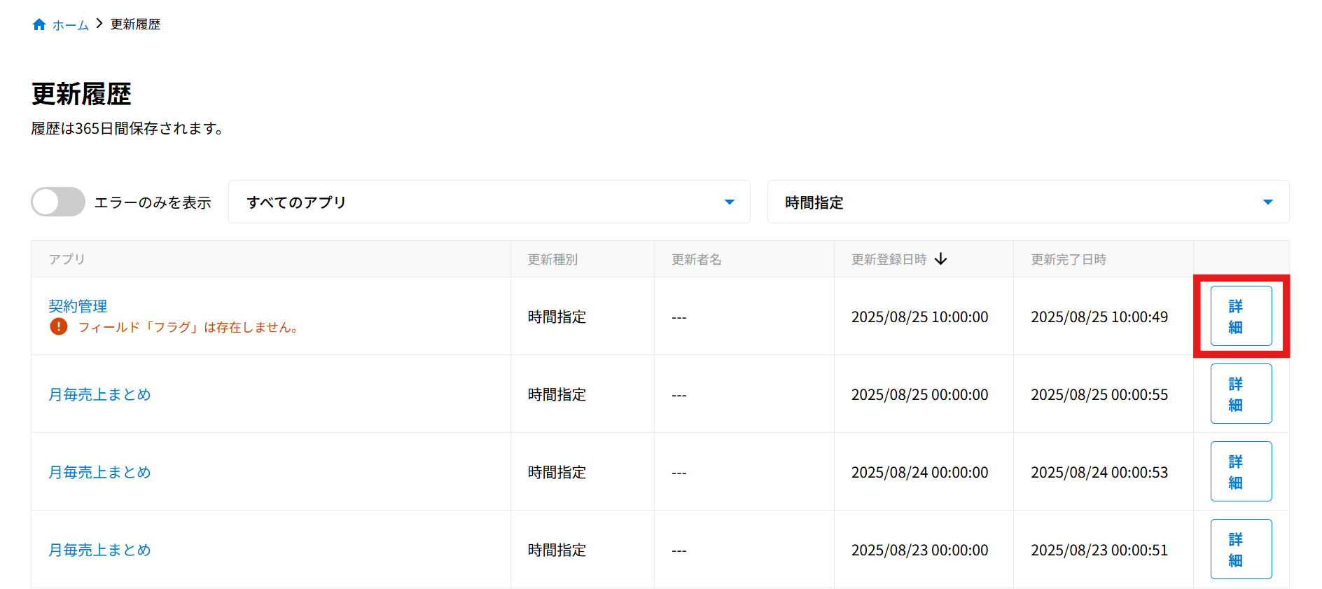Click the home icon in the breadcrumb

pyautogui.click(x=39, y=25)
